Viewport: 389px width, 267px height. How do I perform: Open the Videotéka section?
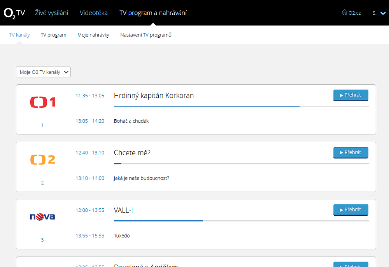94,13
